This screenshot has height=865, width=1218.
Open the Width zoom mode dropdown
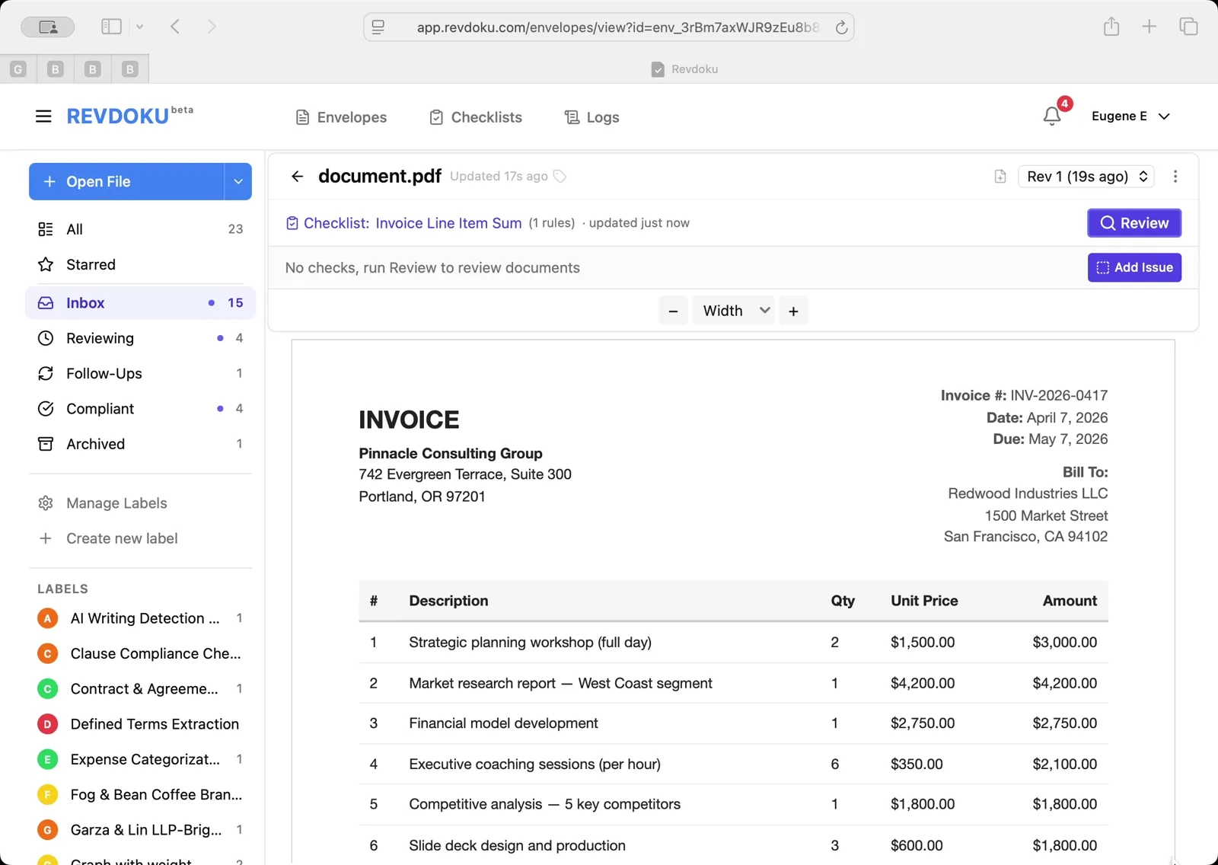pyautogui.click(x=732, y=310)
